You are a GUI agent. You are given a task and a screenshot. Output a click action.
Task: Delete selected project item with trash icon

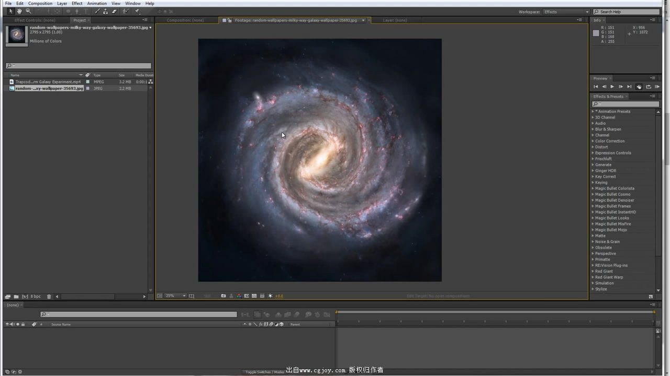point(49,297)
